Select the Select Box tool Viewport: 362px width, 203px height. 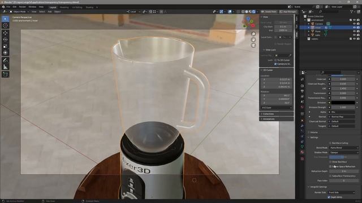click(x=5, y=19)
